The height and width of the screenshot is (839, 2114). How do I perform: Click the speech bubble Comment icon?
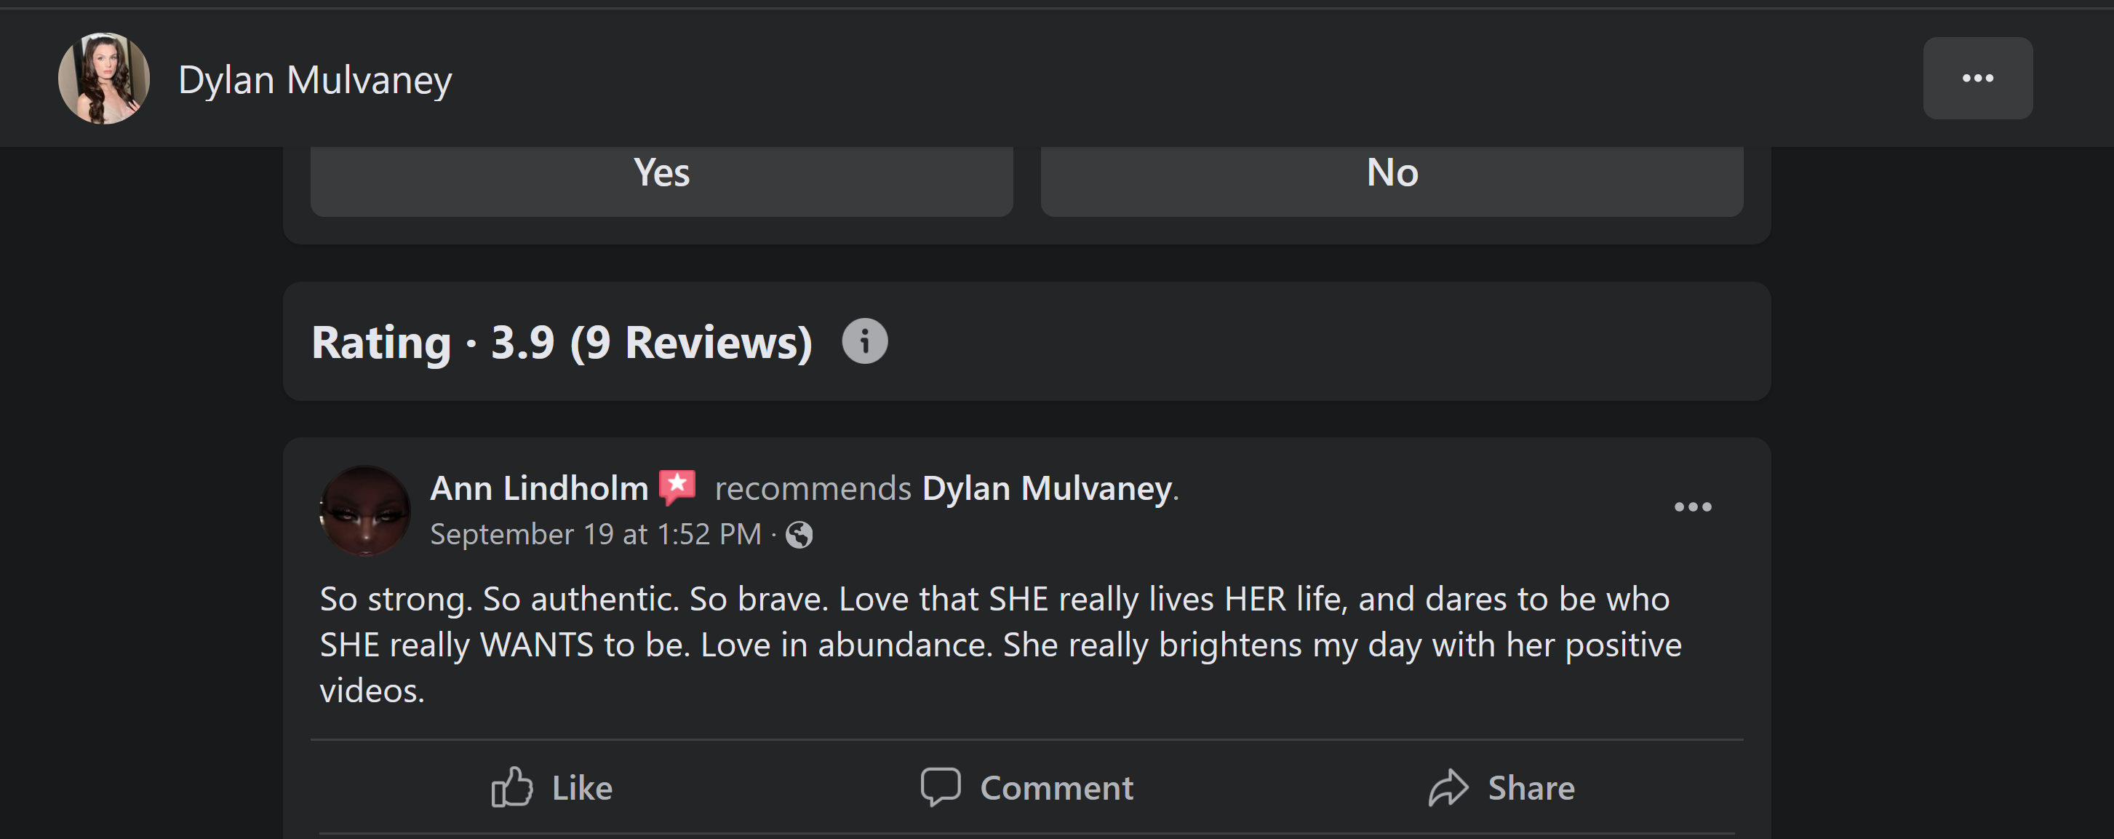[x=940, y=787]
